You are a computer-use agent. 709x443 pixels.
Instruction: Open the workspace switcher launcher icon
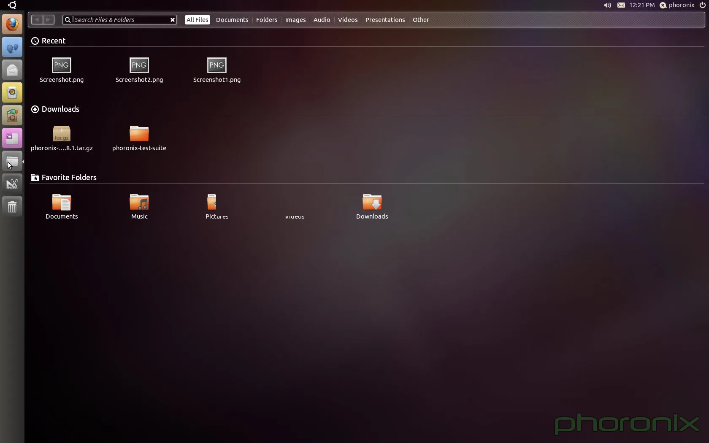12,138
